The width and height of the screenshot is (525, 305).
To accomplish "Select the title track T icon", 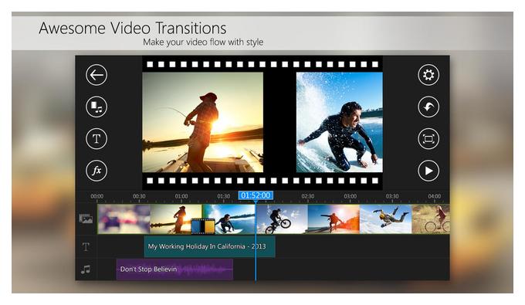I will click(x=86, y=247).
